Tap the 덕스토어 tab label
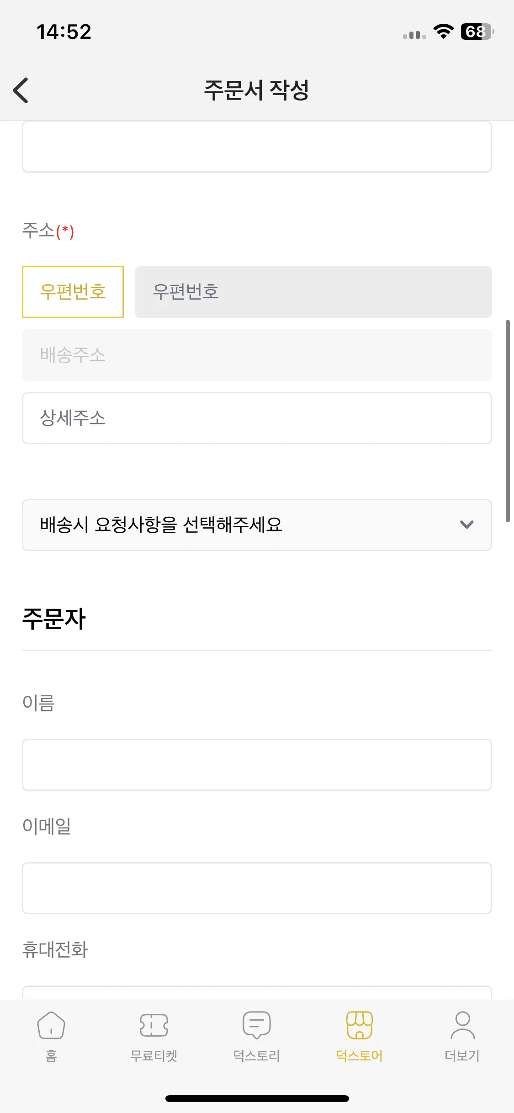 point(360,1056)
